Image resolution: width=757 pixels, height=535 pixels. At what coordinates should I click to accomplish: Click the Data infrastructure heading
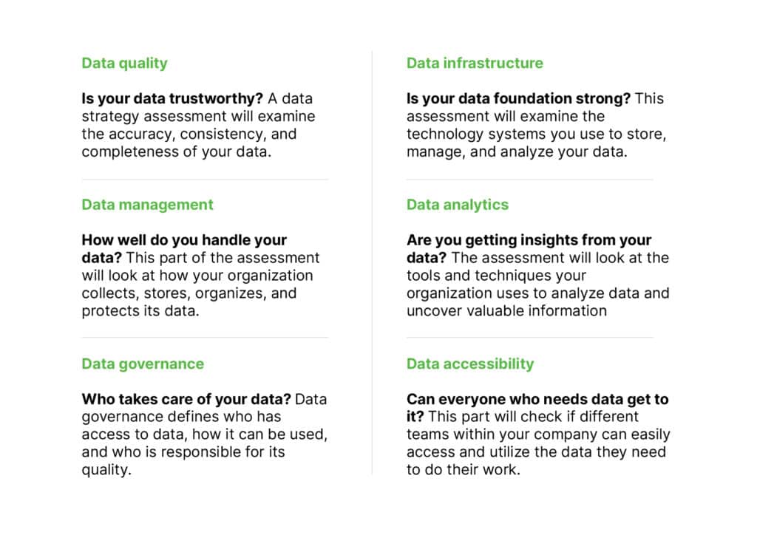pyautogui.click(x=475, y=64)
